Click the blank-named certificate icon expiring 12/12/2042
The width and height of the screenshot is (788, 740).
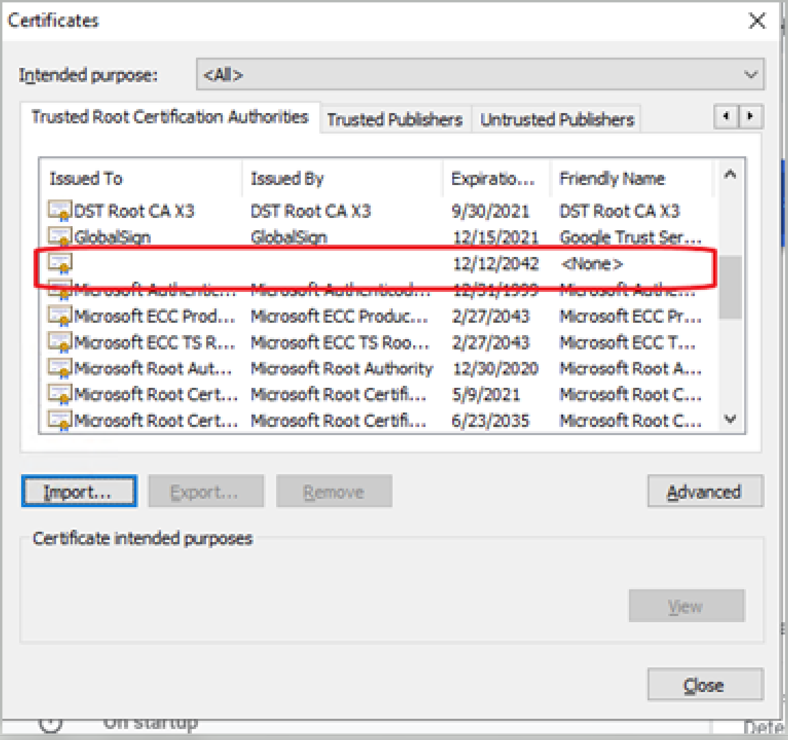60,263
